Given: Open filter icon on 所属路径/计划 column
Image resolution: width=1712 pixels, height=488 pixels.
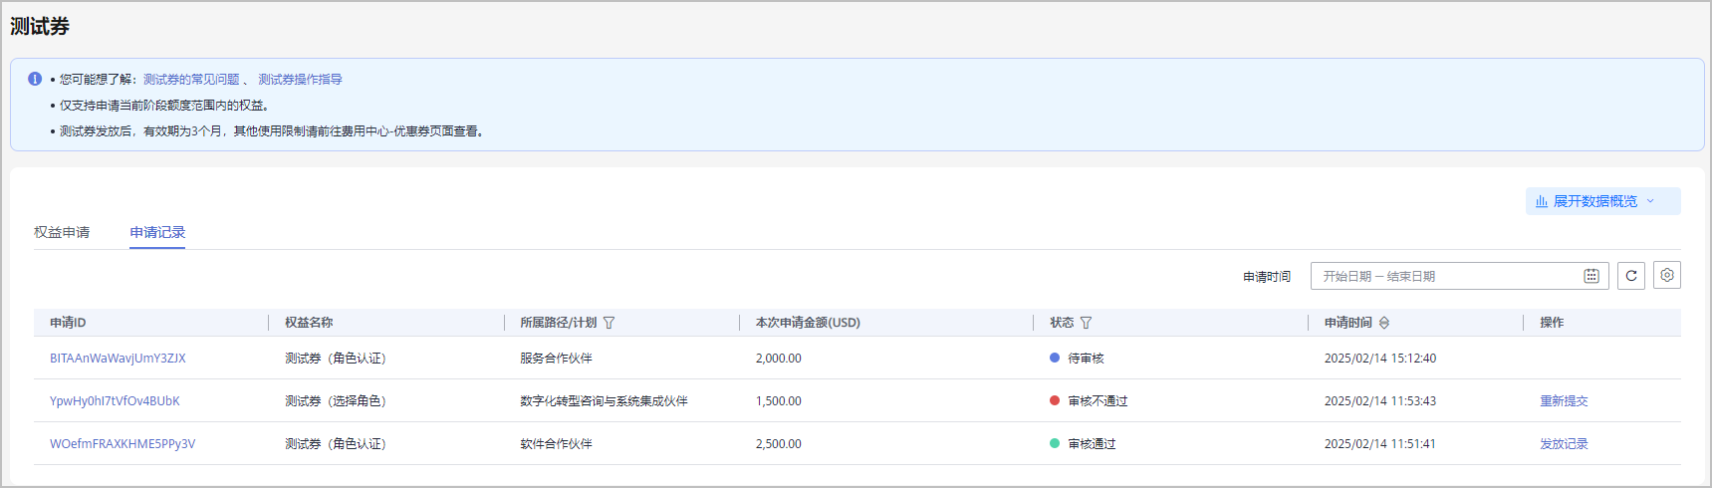Looking at the screenshot, I should pyautogui.click(x=610, y=323).
